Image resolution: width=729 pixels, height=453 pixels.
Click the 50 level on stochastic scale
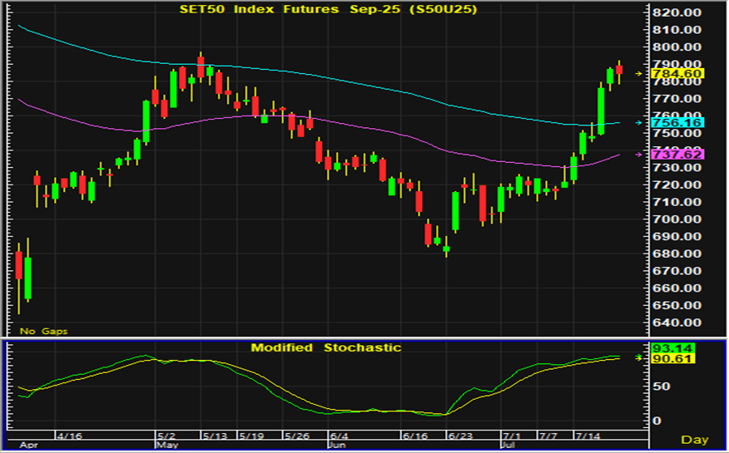[660, 387]
